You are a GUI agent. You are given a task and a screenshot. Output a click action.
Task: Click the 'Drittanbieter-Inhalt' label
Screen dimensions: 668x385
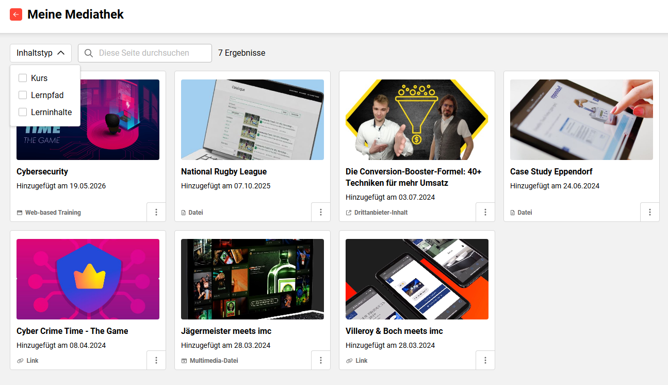(381, 213)
